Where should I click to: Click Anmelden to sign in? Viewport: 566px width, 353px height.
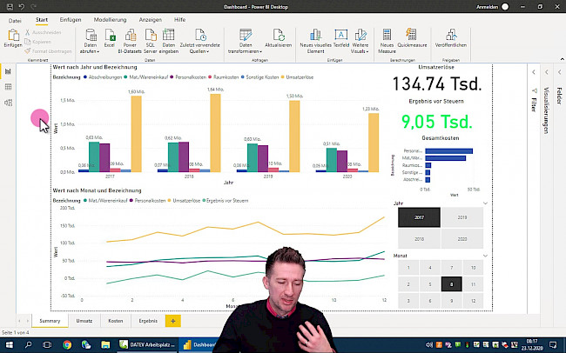pyautogui.click(x=487, y=7)
